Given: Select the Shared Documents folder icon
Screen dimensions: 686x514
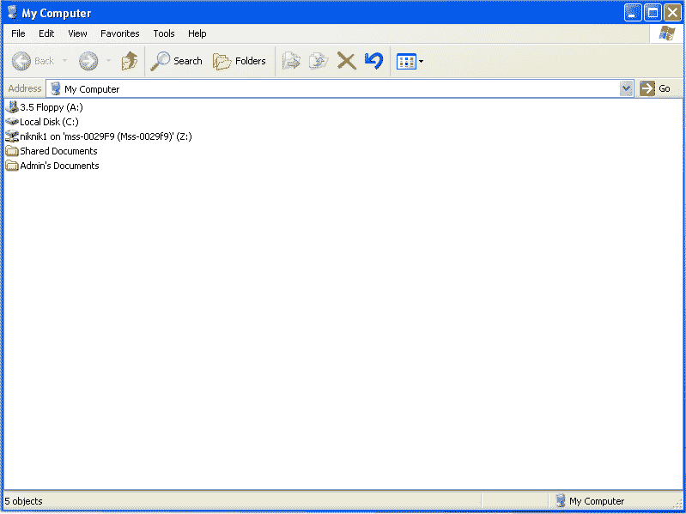Looking at the screenshot, I should [x=12, y=151].
